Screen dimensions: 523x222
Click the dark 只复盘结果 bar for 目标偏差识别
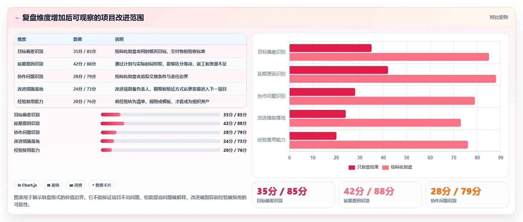coord(331,48)
